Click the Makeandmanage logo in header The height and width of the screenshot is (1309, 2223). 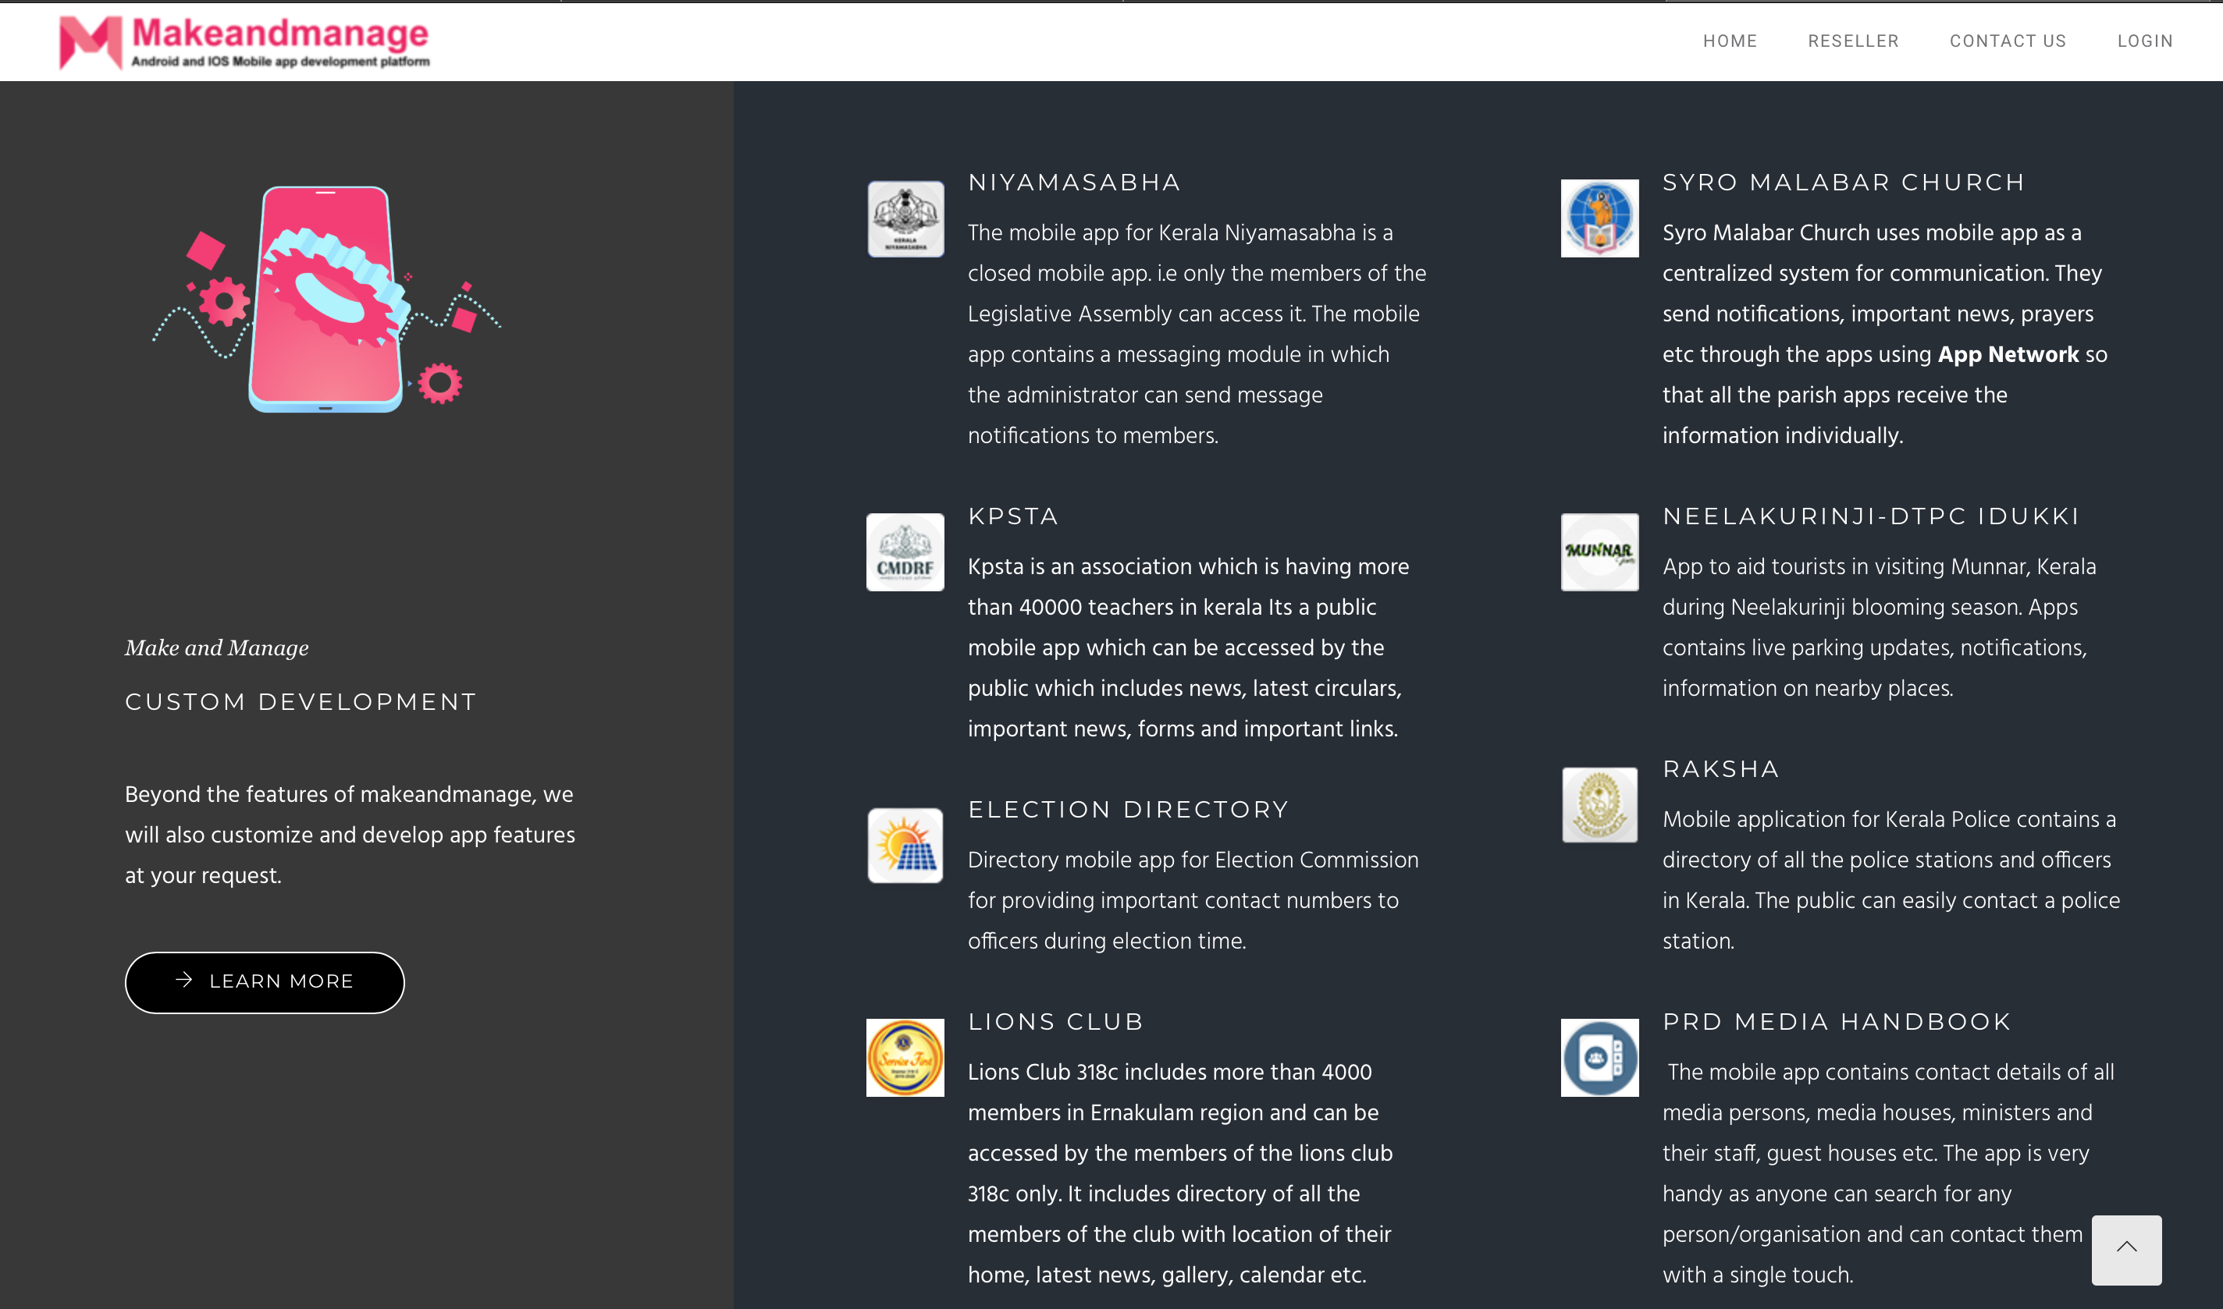[x=244, y=41]
